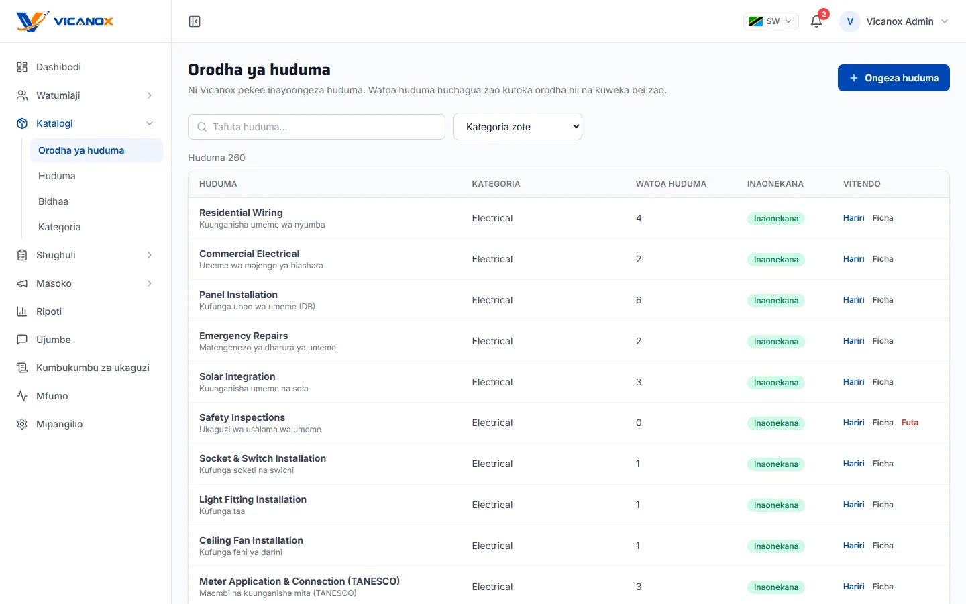Click the Huduma 260 count text
The height and width of the screenshot is (604, 966).
coord(217,158)
